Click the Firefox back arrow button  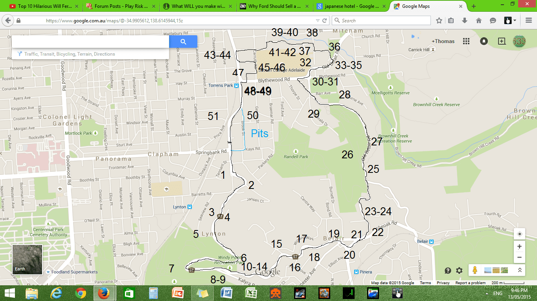pyautogui.click(x=7, y=20)
